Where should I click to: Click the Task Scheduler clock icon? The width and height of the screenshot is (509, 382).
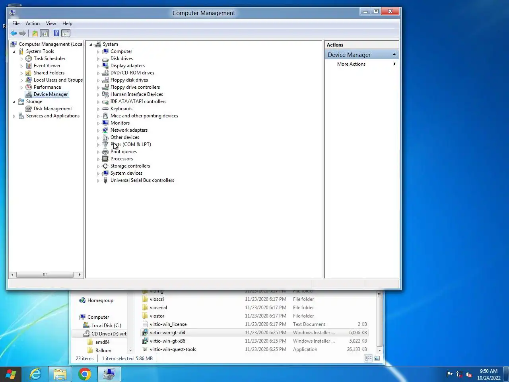(x=29, y=58)
